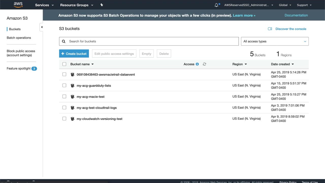Click the '5 Buckets' count

(257, 54)
